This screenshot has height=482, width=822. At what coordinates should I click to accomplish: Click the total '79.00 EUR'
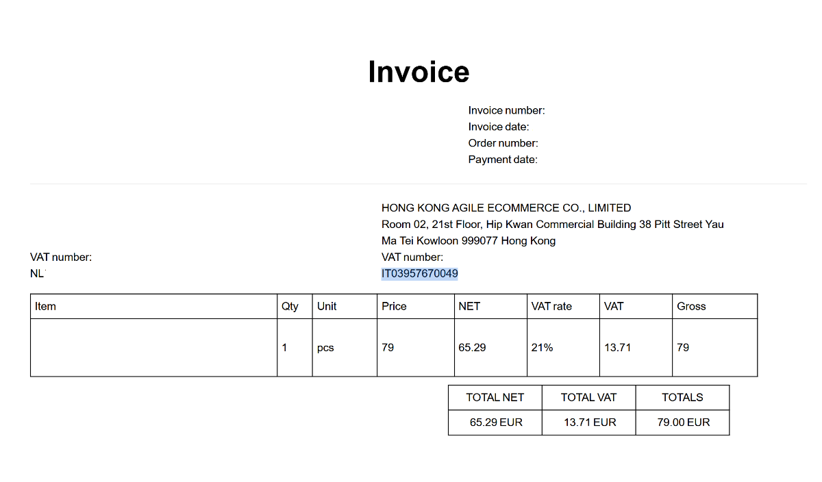tap(684, 422)
